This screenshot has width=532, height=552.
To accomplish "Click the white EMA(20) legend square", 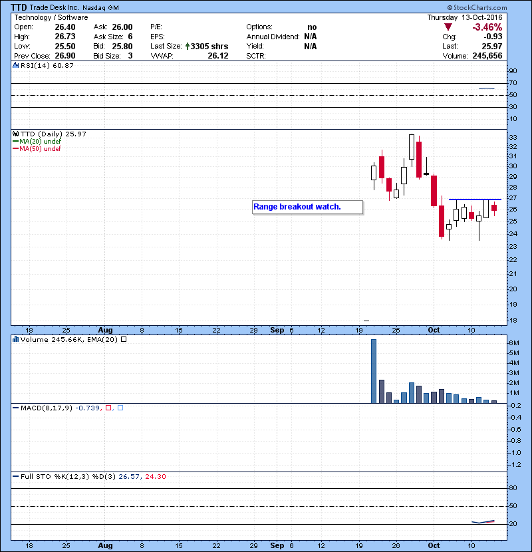I will (x=124, y=339).
